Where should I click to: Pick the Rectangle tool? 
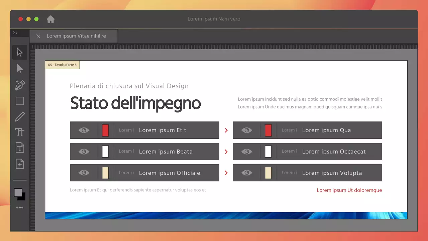point(19,100)
